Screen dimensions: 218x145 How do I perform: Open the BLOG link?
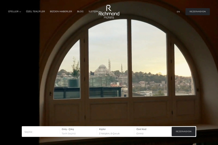(80, 11)
